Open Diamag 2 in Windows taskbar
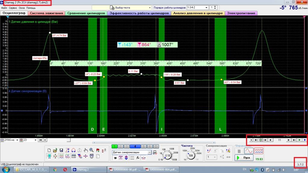 point(88,169)
